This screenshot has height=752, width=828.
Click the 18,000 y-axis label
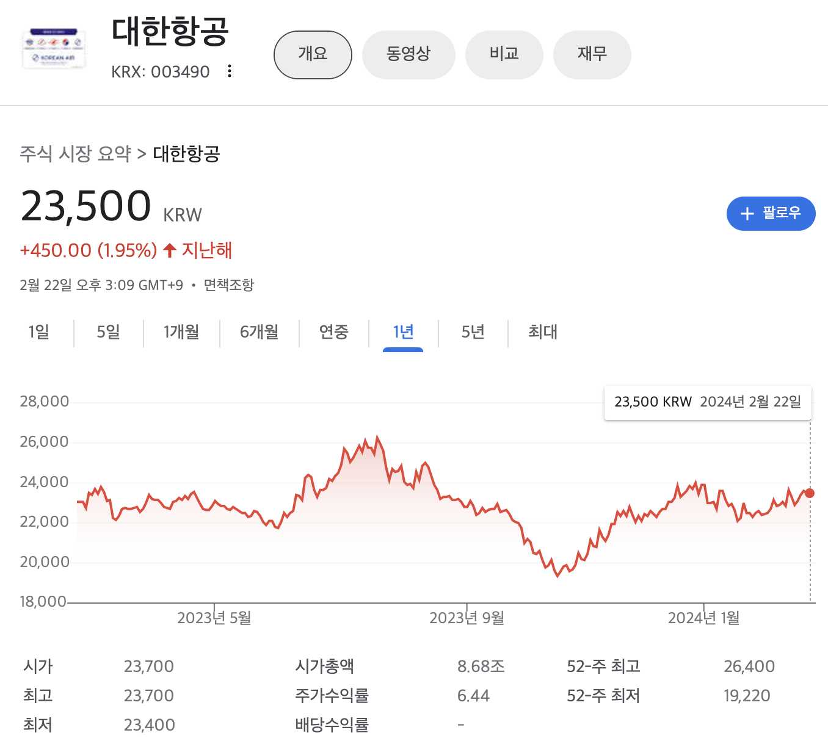[43, 602]
